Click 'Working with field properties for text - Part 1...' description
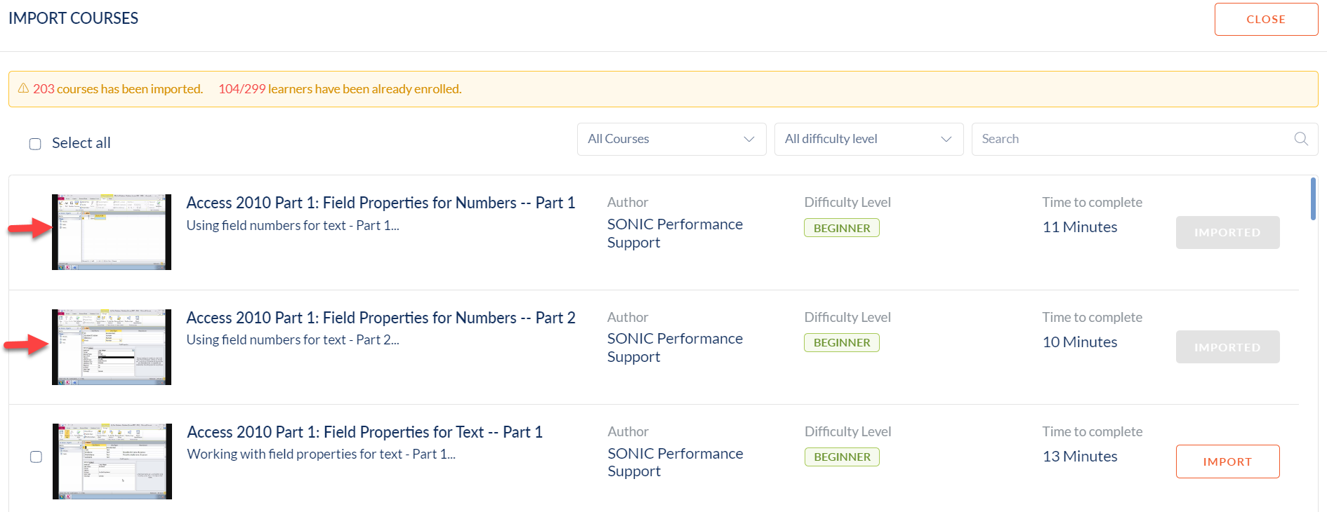1327x512 pixels. click(x=321, y=454)
